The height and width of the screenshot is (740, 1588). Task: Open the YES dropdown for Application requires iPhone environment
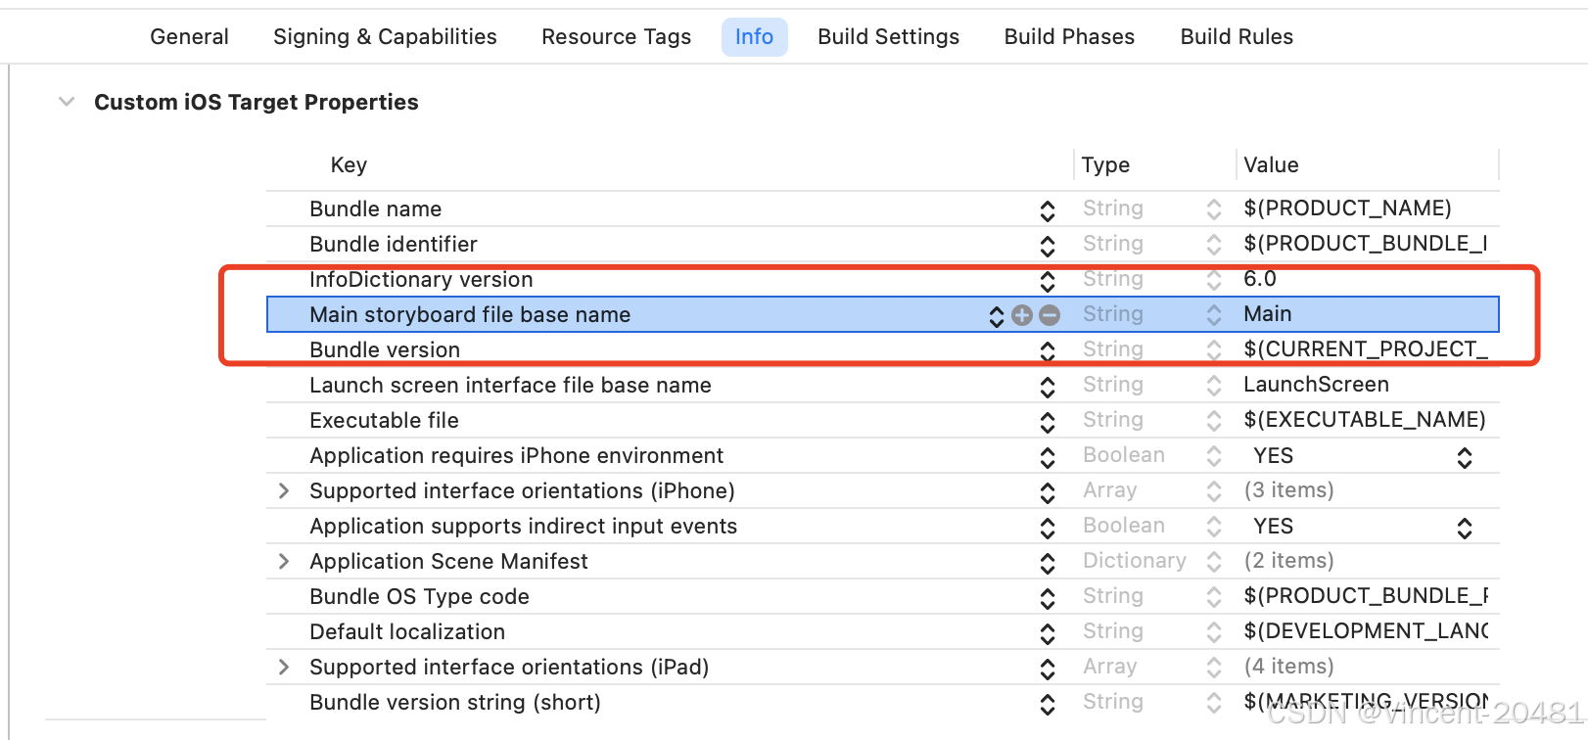tap(1464, 455)
